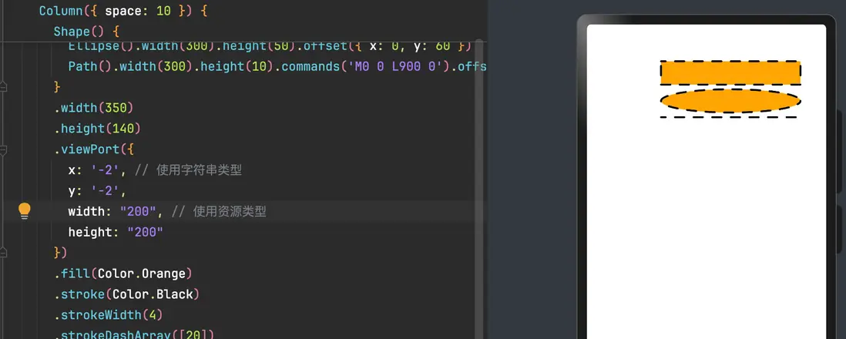This screenshot has height=339, width=846.
Task: Click the height: "200" line
Action: (x=116, y=232)
